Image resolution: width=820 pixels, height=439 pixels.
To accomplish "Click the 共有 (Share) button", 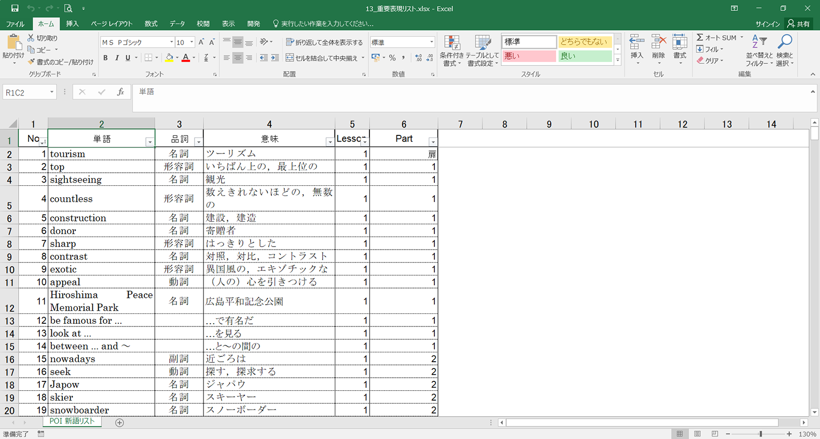I will (799, 24).
